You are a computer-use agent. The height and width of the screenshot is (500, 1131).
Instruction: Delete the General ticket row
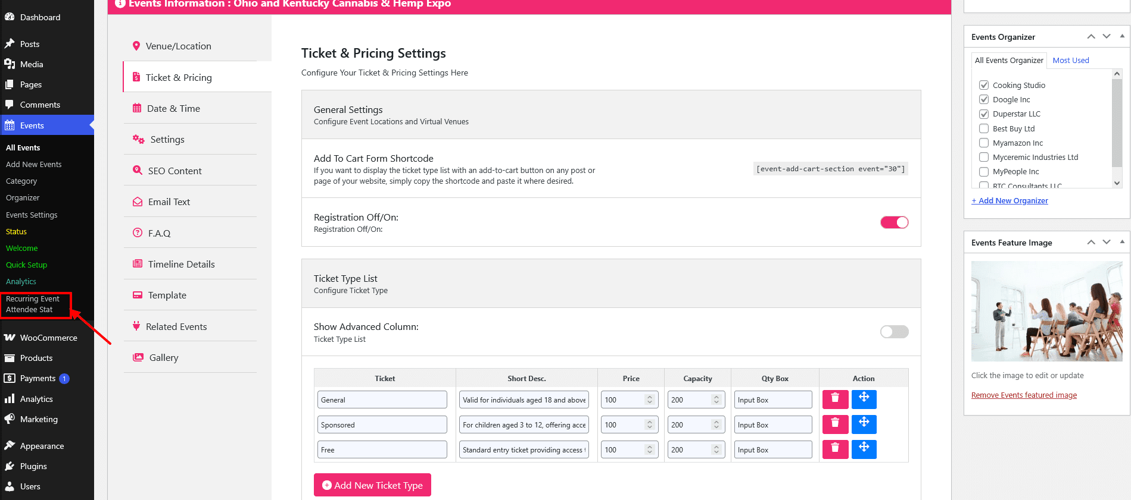(835, 399)
